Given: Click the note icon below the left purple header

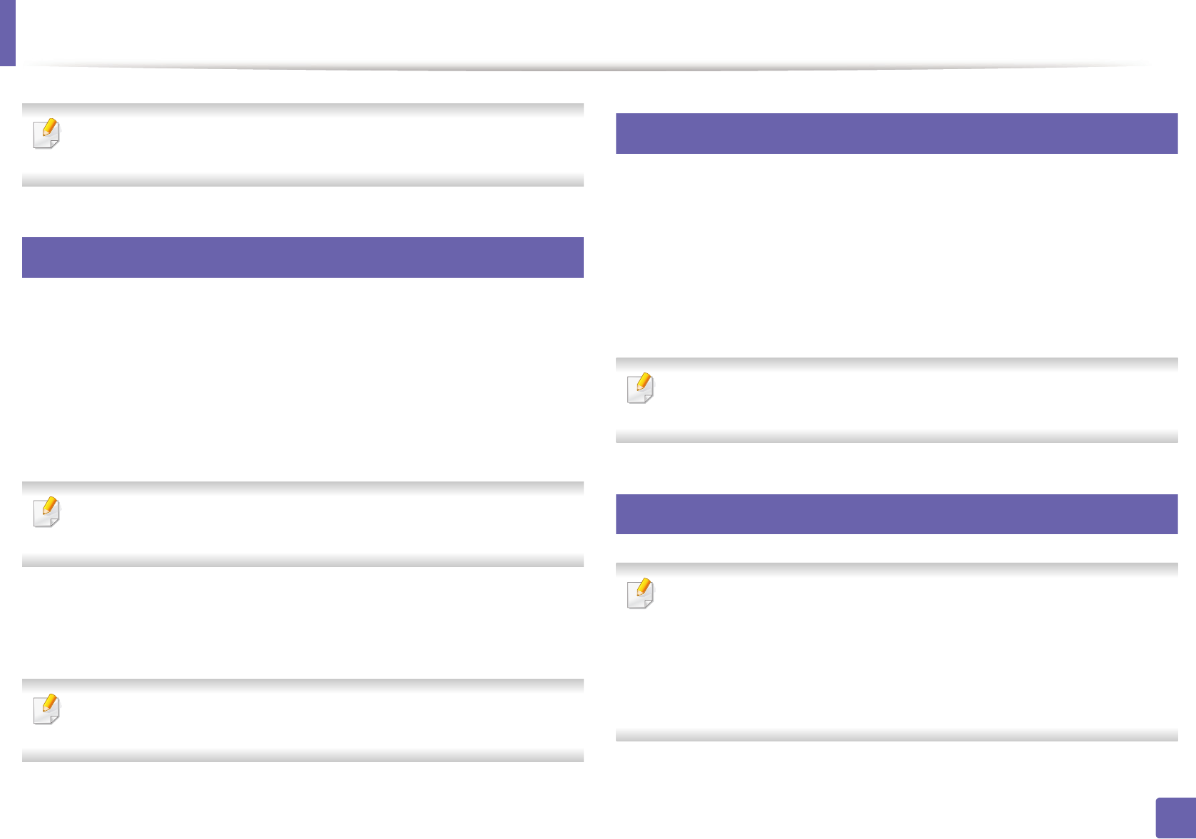Looking at the screenshot, I should 47,513.
